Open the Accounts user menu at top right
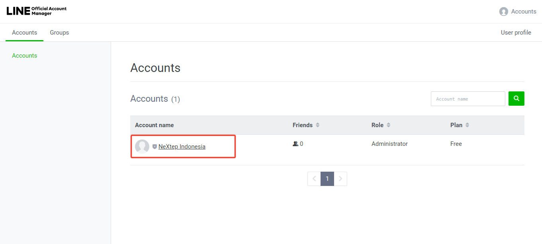Viewport: 542px width, 244px height. 518,12
